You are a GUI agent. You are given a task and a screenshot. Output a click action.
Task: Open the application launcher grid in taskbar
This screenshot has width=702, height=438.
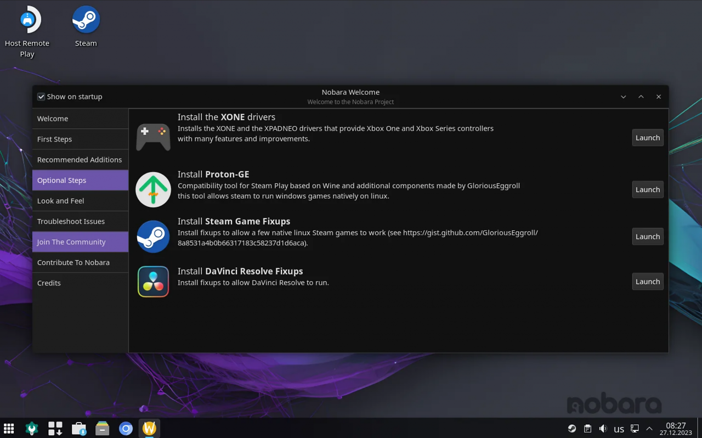[x=9, y=429]
